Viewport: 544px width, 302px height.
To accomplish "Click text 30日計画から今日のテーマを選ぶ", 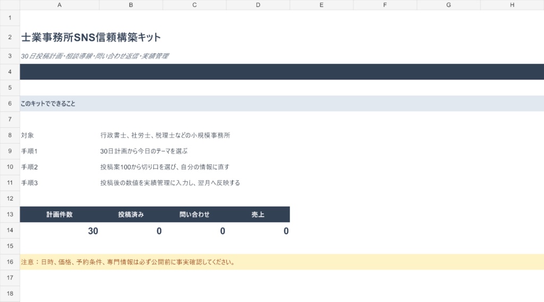I will point(143,151).
